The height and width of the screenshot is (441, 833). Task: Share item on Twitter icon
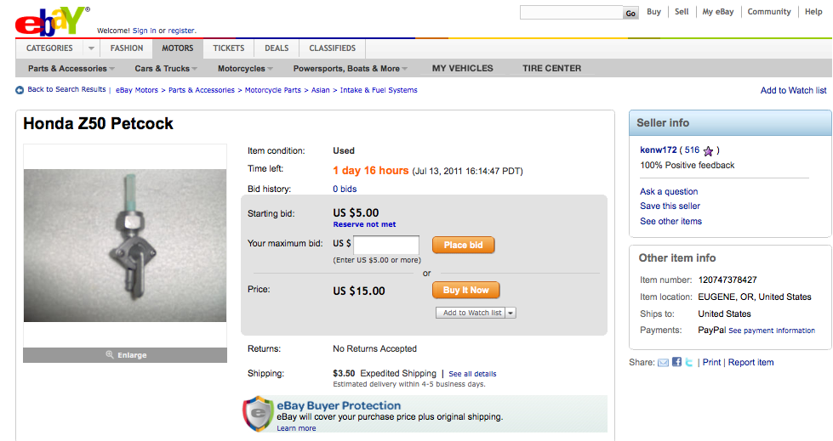(689, 362)
